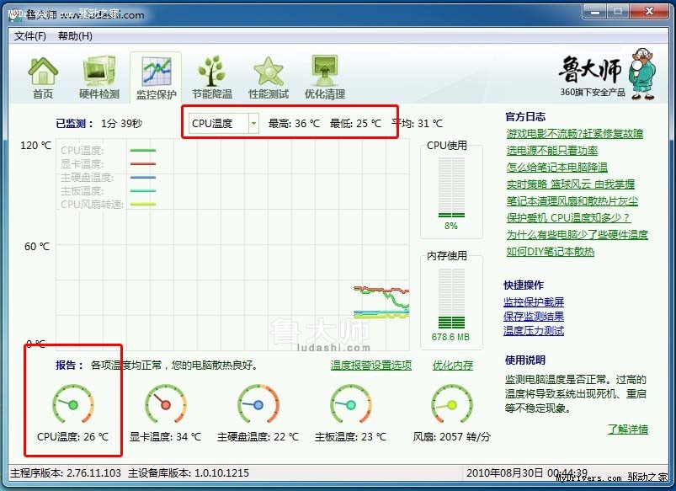Screen dimensions: 676x491
Task: Click green CPU温度 legend line swatch
Action: (143, 150)
